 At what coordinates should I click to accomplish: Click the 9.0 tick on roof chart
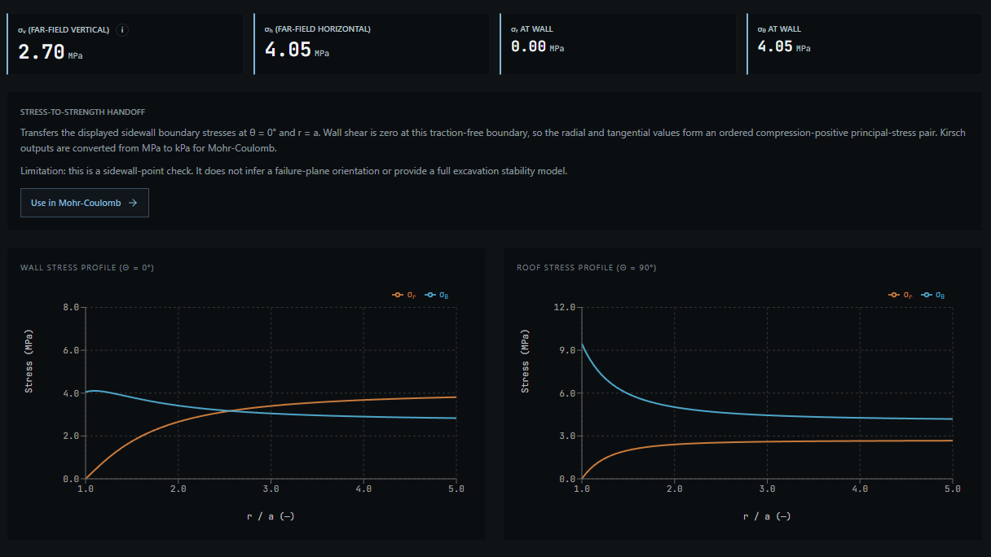click(x=567, y=350)
